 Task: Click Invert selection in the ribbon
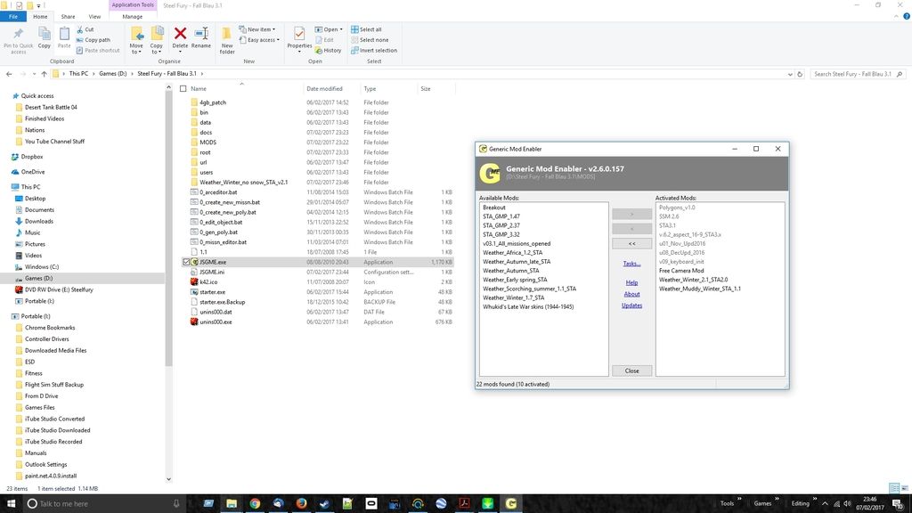coord(374,51)
